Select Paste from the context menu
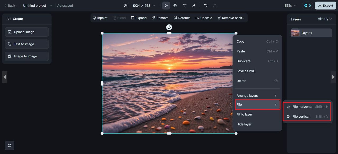 [x=257, y=51]
